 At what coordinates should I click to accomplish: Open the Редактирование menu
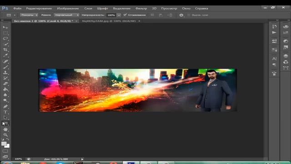[x=39, y=9]
